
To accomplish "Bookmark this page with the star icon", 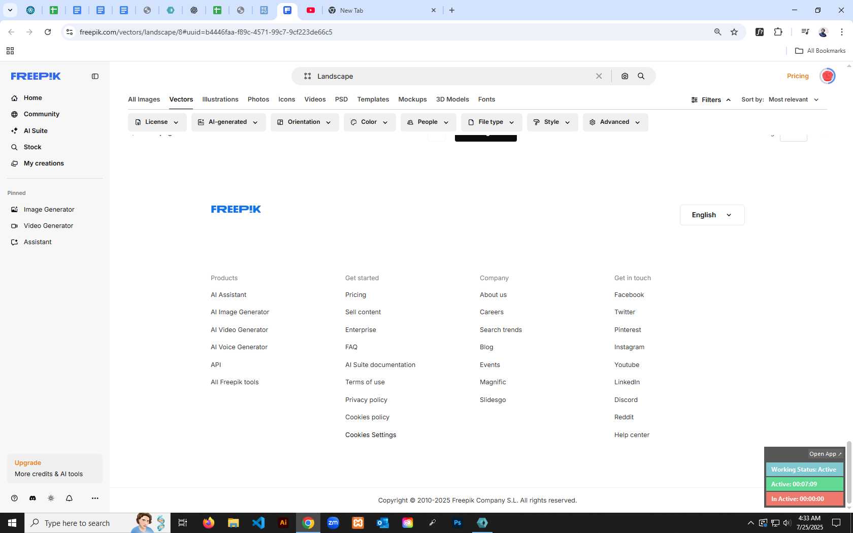I will (734, 32).
